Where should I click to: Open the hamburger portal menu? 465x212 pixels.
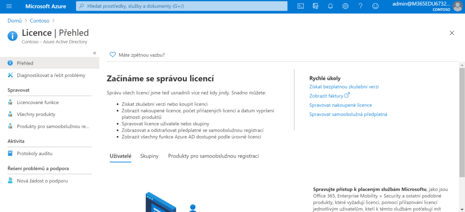point(9,6)
